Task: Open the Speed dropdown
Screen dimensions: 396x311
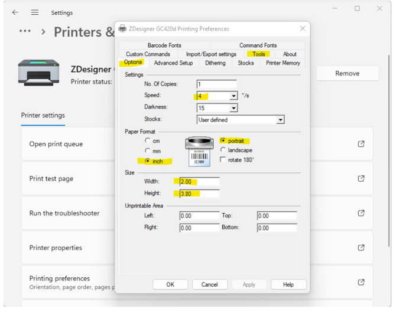Action: [233, 96]
